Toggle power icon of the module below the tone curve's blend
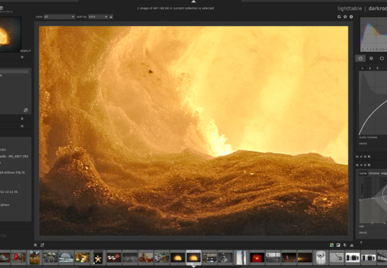Viewport: 387px width, 268px height. point(357,157)
